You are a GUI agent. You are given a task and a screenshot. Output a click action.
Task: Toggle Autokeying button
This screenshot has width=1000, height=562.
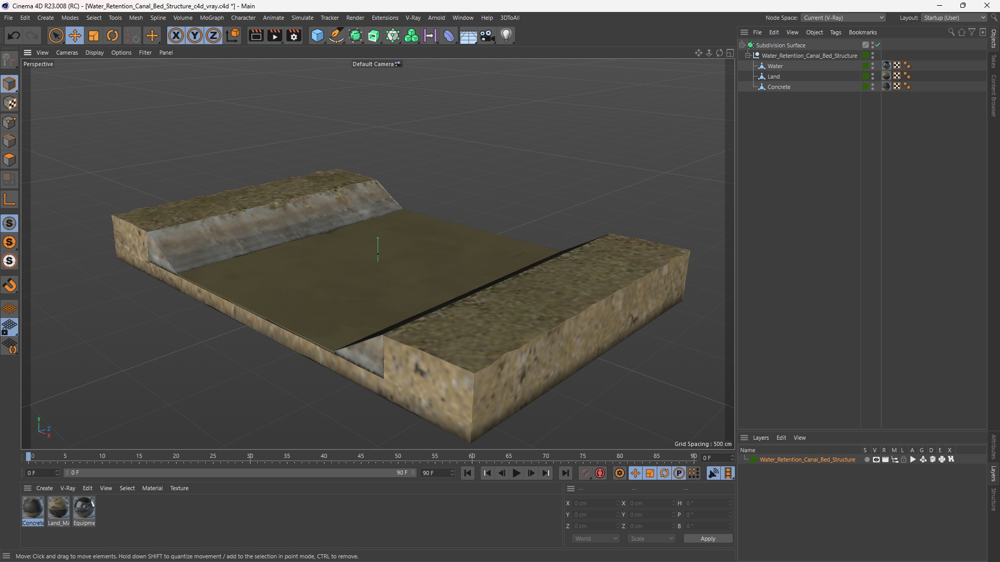pos(600,473)
